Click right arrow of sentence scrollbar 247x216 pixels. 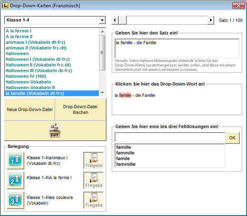(x=211, y=20)
